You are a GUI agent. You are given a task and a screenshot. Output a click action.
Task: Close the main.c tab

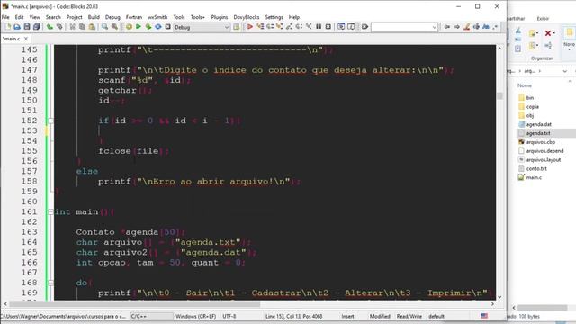26,39
